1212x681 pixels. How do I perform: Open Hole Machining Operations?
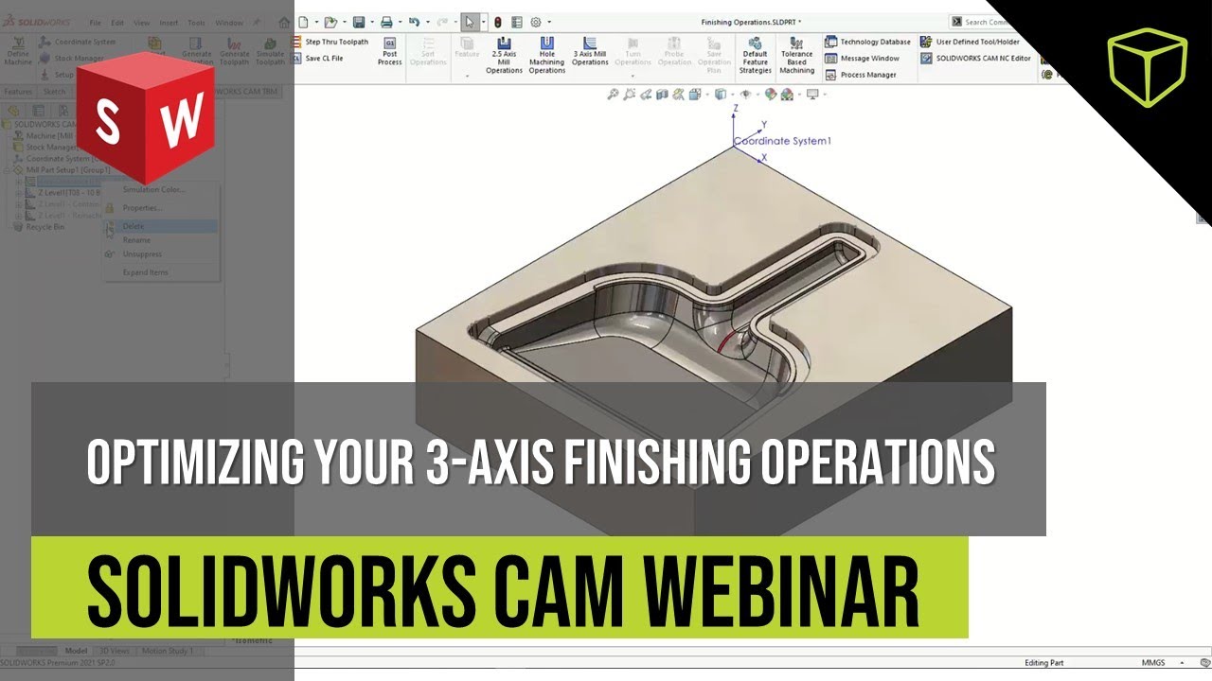546,55
